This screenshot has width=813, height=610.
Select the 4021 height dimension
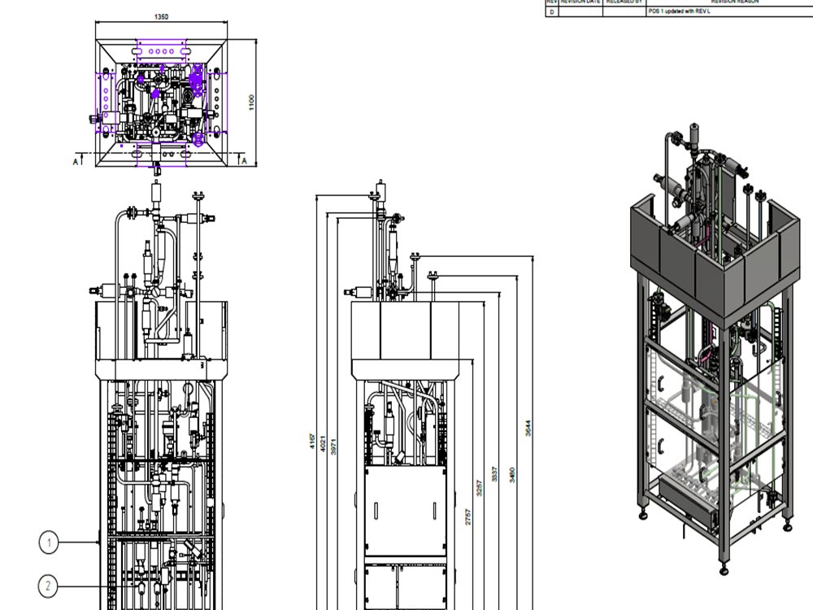tap(323, 443)
